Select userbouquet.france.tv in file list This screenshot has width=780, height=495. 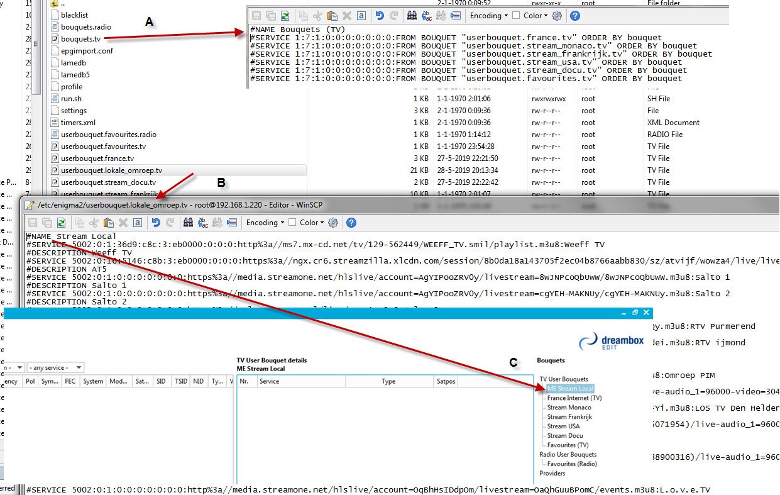coord(97,159)
